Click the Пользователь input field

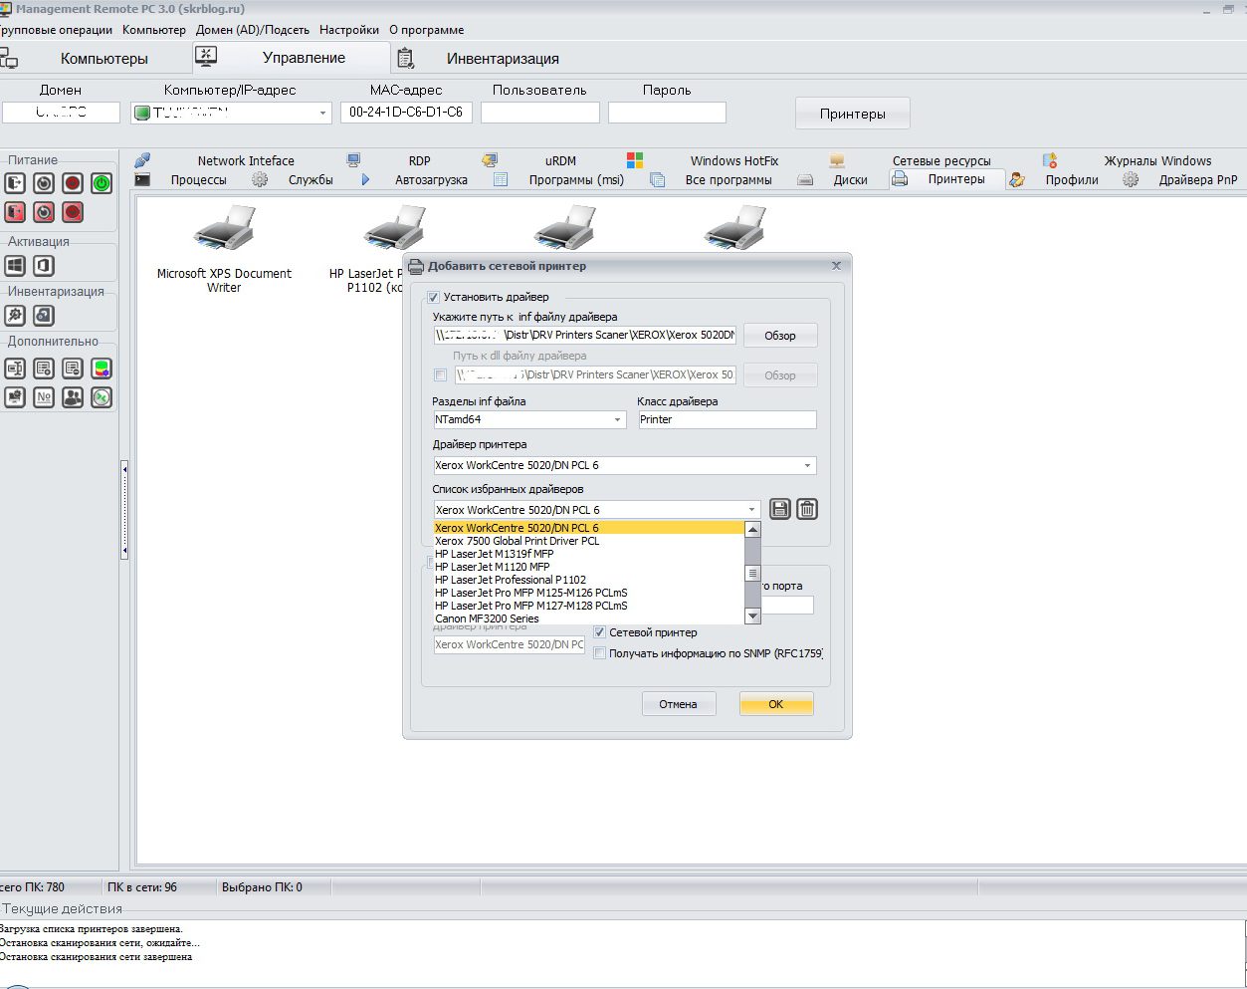[540, 113]
